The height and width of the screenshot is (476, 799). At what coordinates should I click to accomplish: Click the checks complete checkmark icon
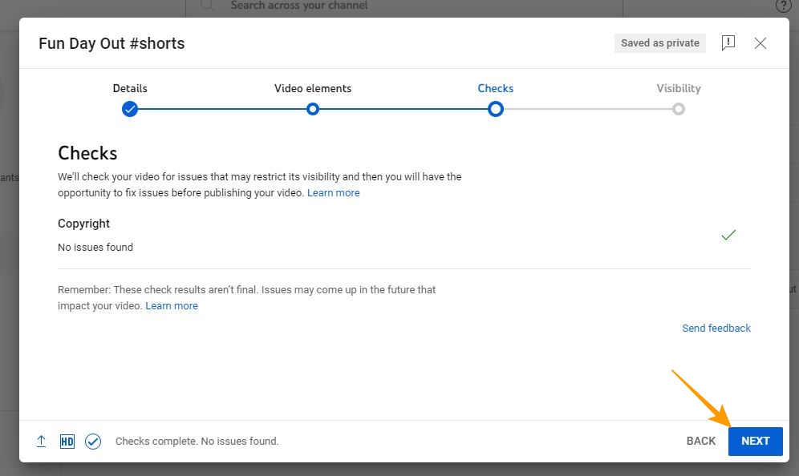point(93,442)
